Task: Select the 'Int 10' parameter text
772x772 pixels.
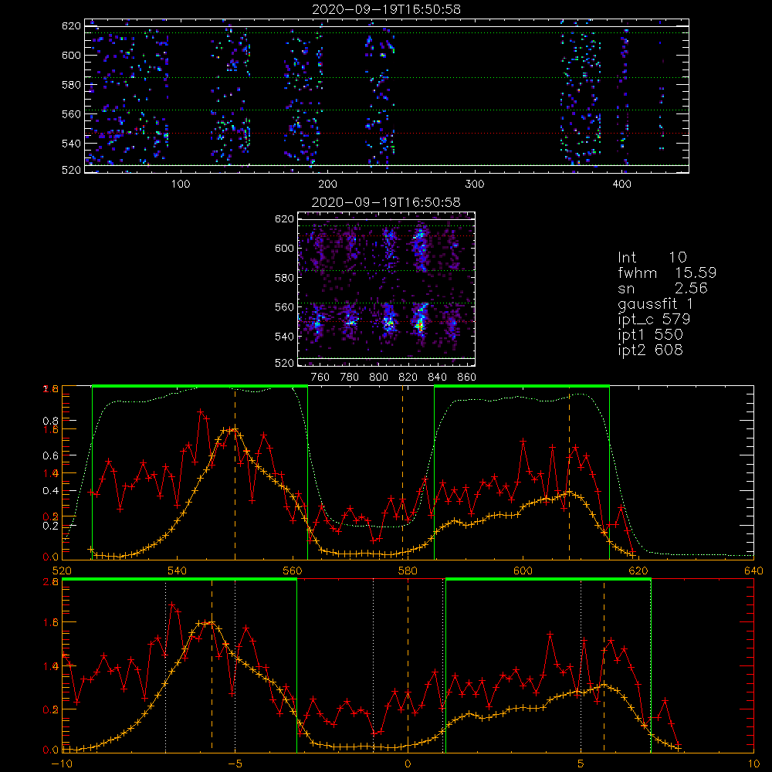Action: (652, 257)
